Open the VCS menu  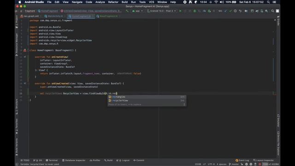point(152,2)
